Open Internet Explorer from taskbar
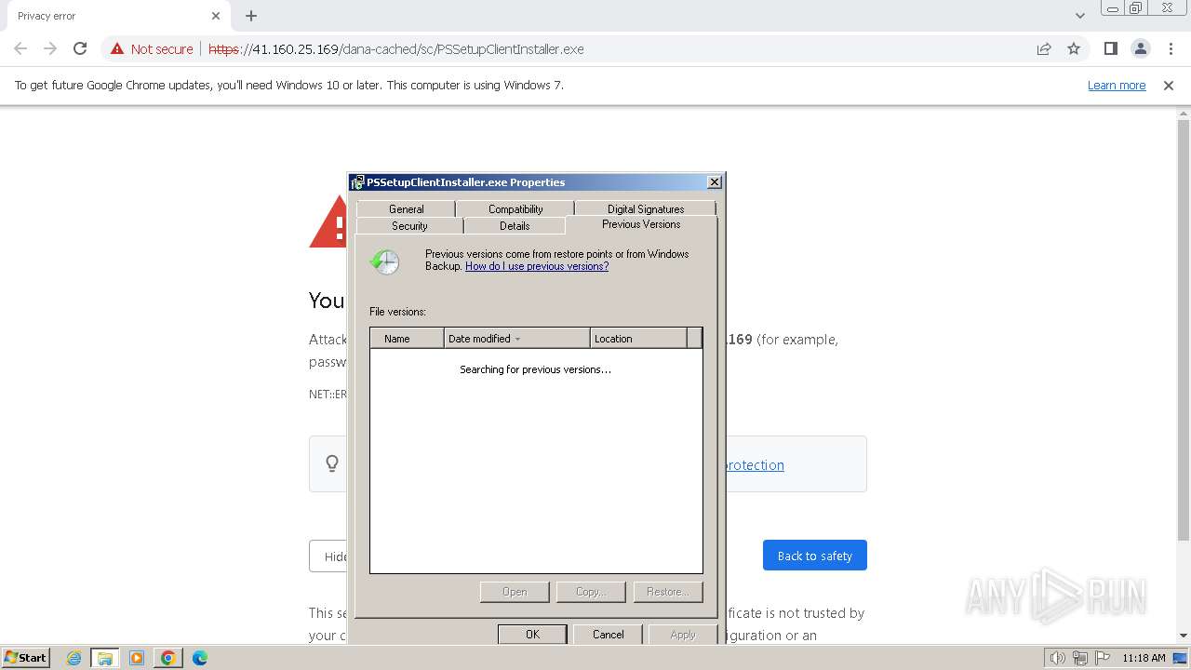The width and height of the screenshot is (1191, 670). (x=74, y=658)
